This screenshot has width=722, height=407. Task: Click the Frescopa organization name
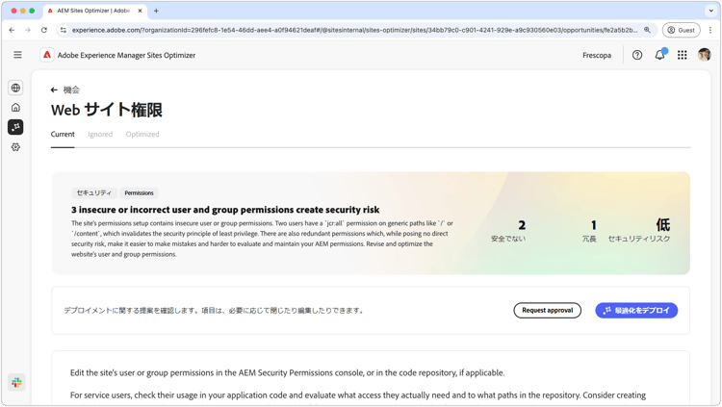[x=597, y=55]
